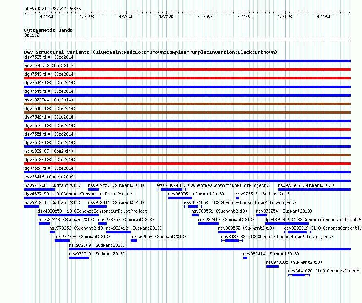Screen dimensions: 362x303
Task: Click the nsv972706 (Sudmant2013) label
Action: [x=52, y=185]
